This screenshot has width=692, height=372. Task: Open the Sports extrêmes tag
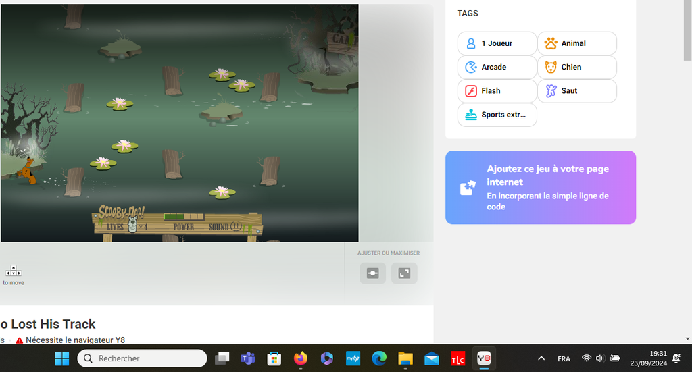(497, 115)
